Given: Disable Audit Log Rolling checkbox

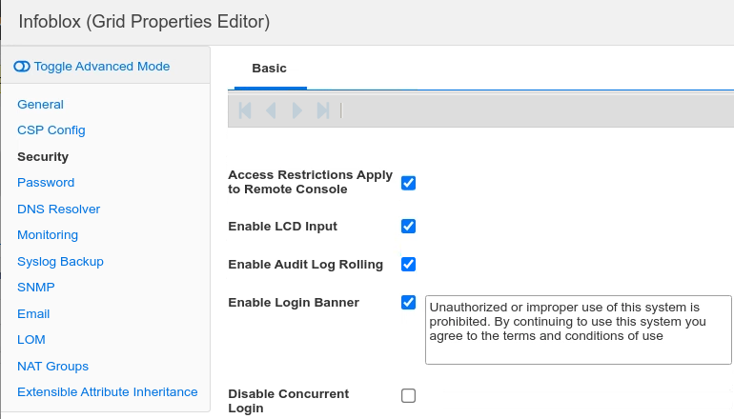Looking at the screenshot, I should tap(408, 264).
